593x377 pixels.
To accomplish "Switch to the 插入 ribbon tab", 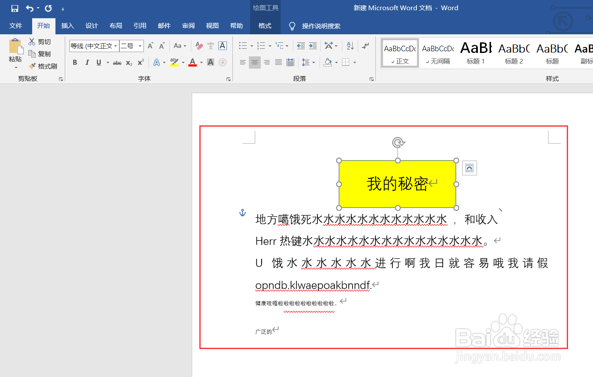I will coord(67,26).
